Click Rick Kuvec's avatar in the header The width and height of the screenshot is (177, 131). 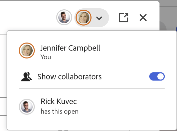click(64, 17)
